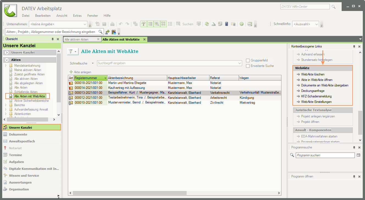Open the Fenster menu
Viewport: 365px width, 200px height.
pyautogui.click(x=93, y=16)
